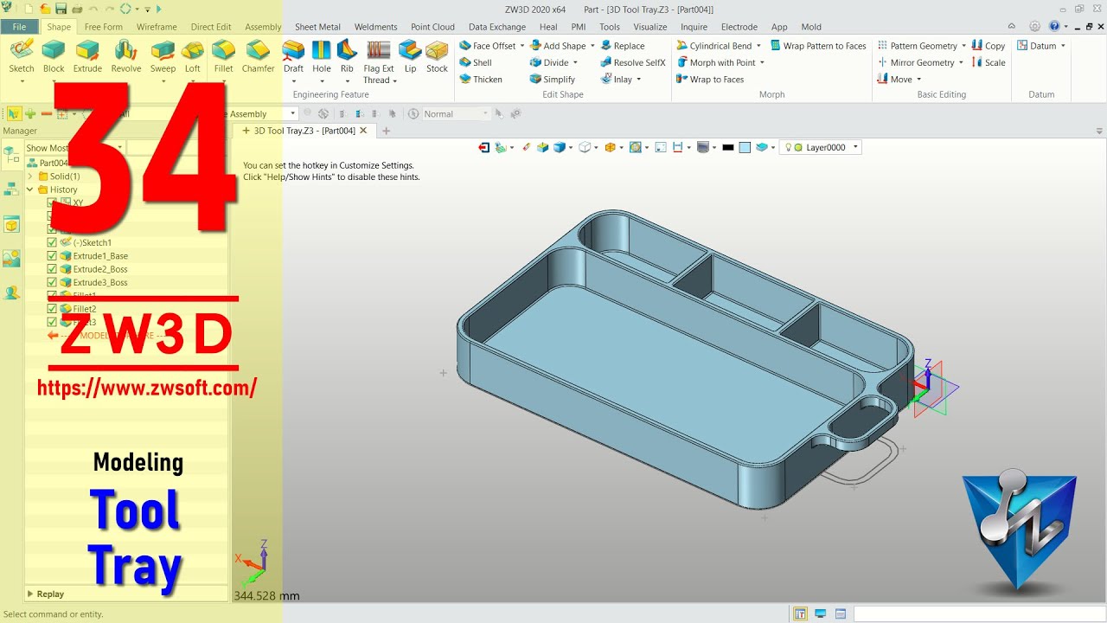Open the Face Offset dropdown arrow
The height and width of the screenshot is (623, 1107).
pyautogui.click(x=522, y=46)
